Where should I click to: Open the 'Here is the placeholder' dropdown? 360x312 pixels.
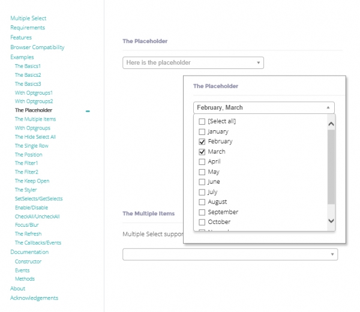tap(193, 62)
